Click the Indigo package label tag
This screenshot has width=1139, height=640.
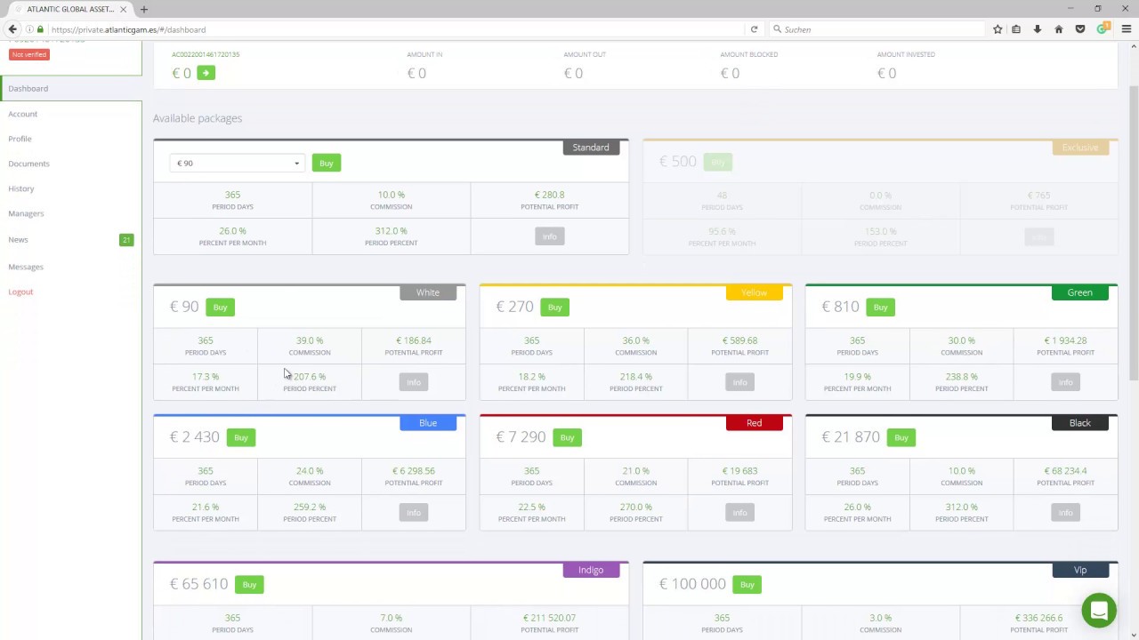[591, 570]
